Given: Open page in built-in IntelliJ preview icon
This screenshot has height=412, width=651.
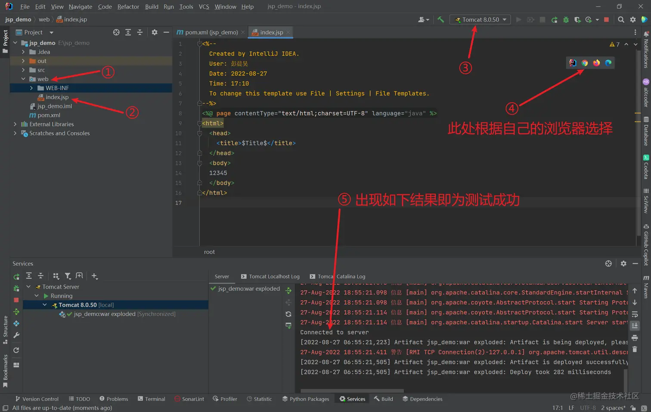Looking at the screenshot, I should coord(573,63).
